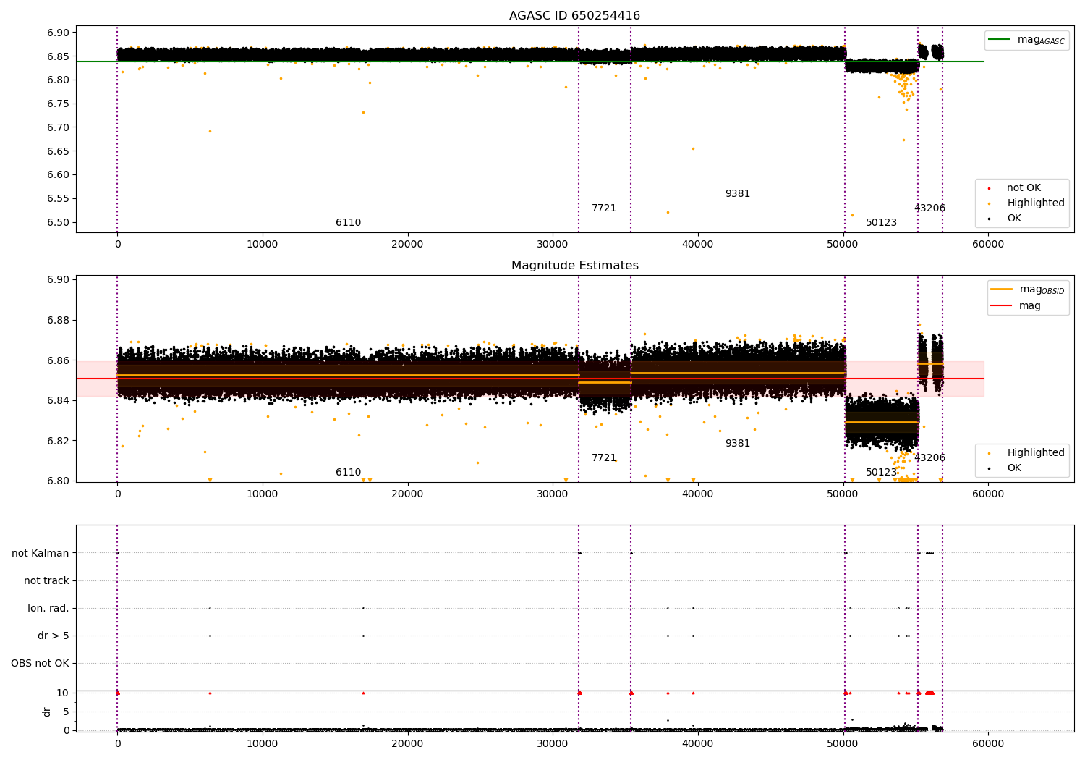
Task: Click OBSID label 50123 in Magnitude Estimates plot
Action: (881, 473)
